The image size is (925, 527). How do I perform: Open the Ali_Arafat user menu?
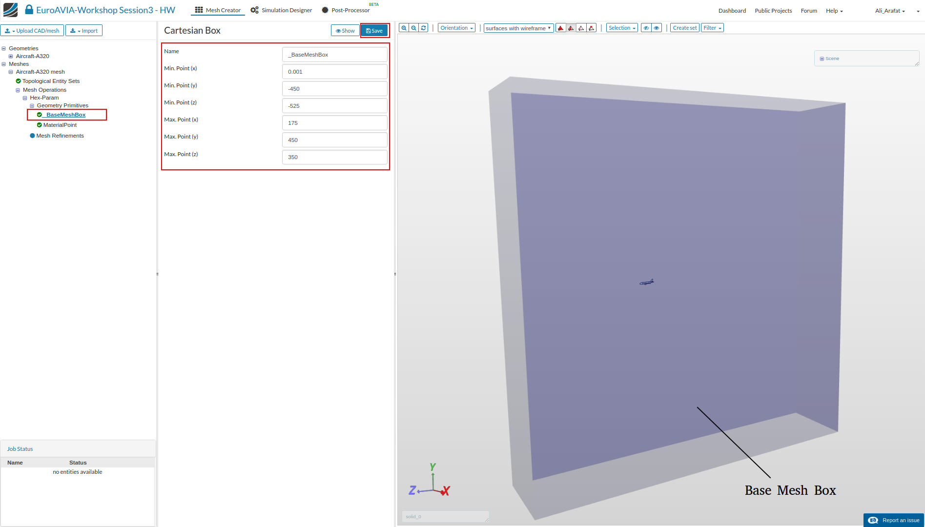coord(890,11)
